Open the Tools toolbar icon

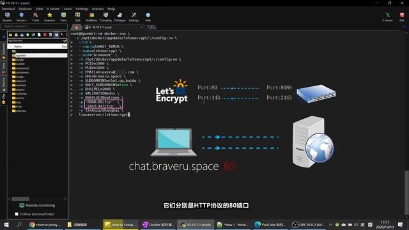(x=36, y=17)
